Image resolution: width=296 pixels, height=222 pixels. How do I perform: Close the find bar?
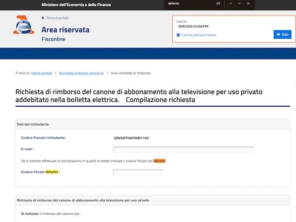248,3
